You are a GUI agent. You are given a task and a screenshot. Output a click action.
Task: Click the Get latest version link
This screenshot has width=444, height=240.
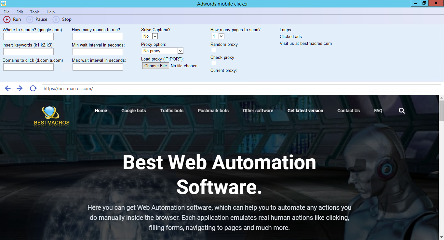pos(305,111)
